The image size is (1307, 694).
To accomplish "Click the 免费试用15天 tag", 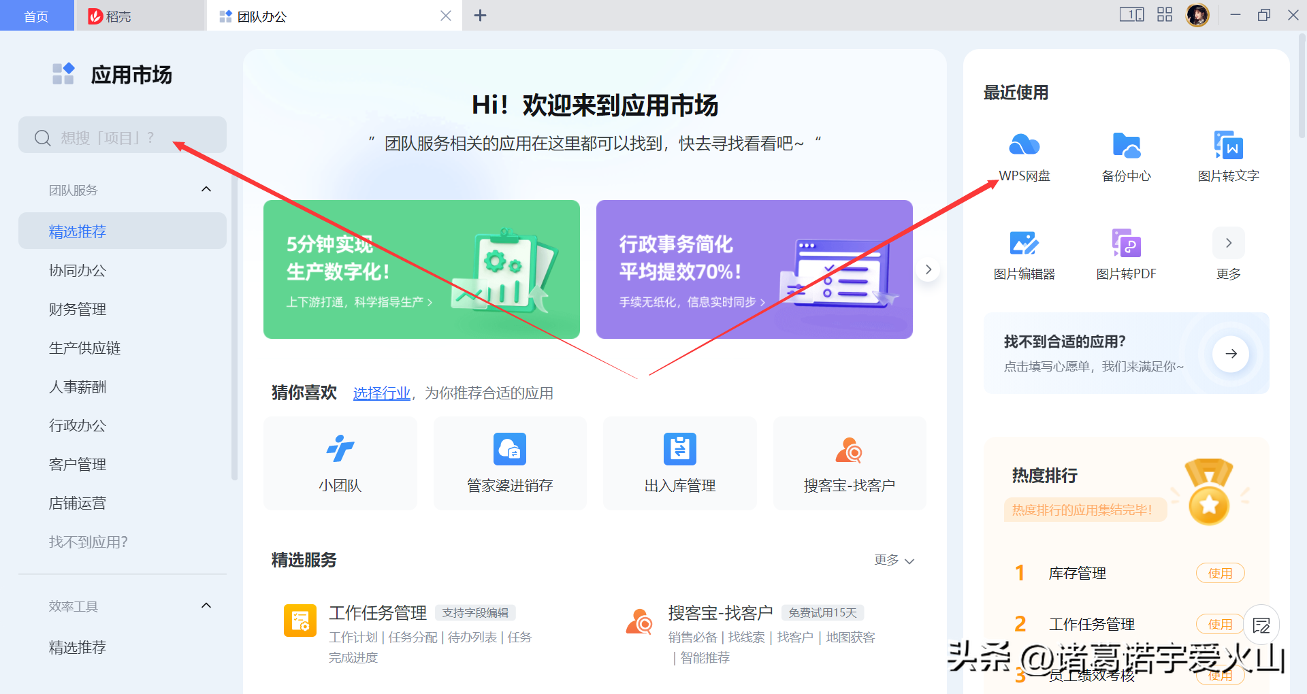I will (822, 613).
